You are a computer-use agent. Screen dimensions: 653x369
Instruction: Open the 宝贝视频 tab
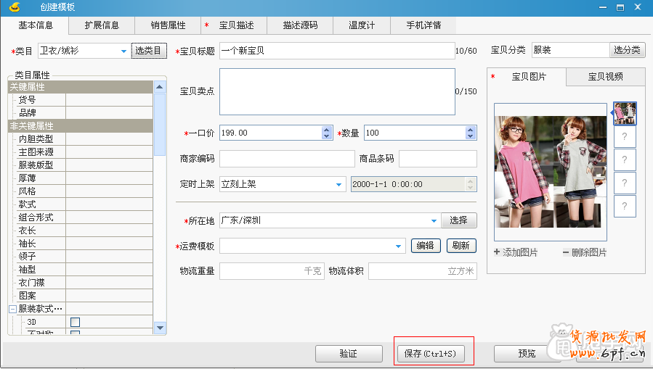tap(605, 77)
